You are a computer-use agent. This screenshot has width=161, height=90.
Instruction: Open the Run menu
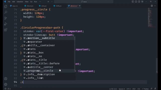point(35,2)
